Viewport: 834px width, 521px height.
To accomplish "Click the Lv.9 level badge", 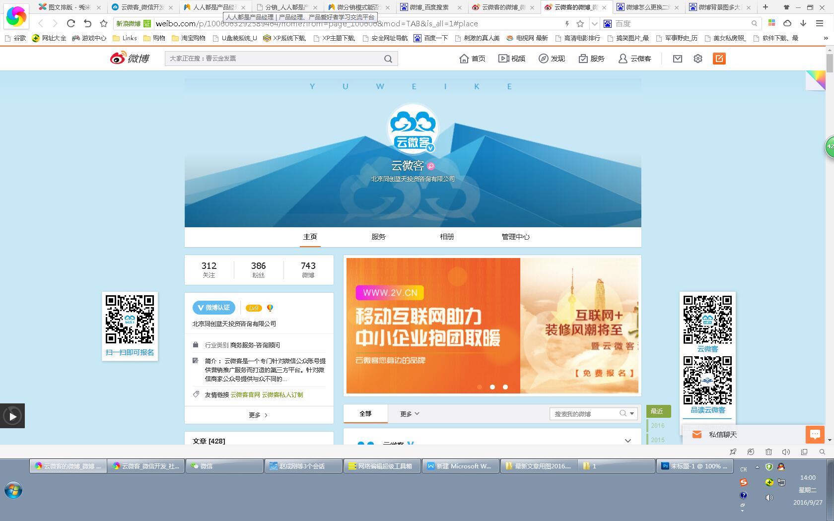I will coord(254,308).
